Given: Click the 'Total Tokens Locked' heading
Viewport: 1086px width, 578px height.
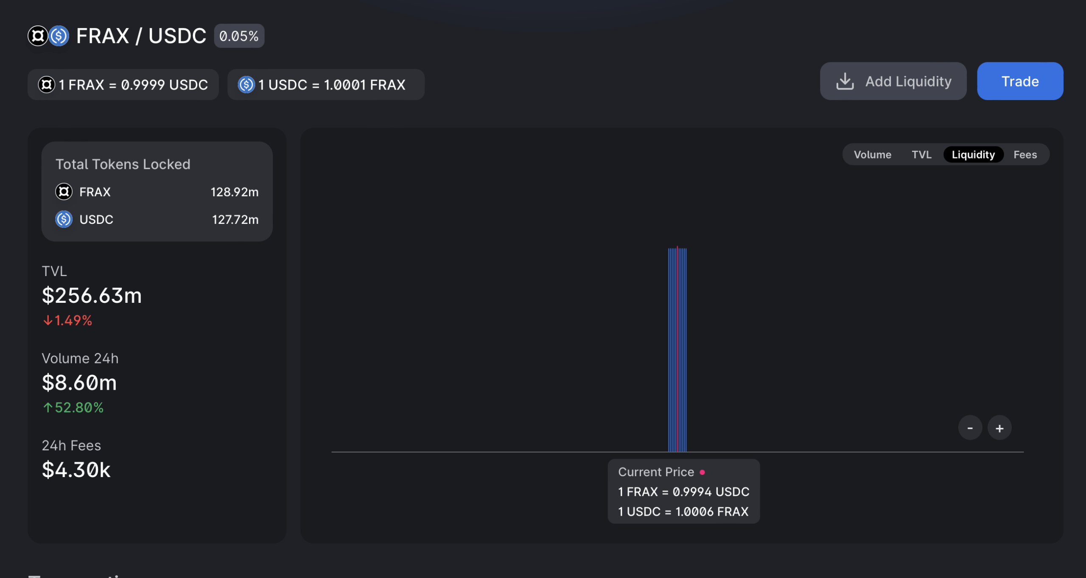Looking at the screenshot, I should (x=123, y=164).
